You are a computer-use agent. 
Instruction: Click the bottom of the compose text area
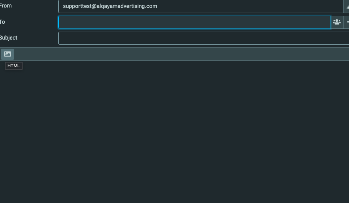pos(174,196)
